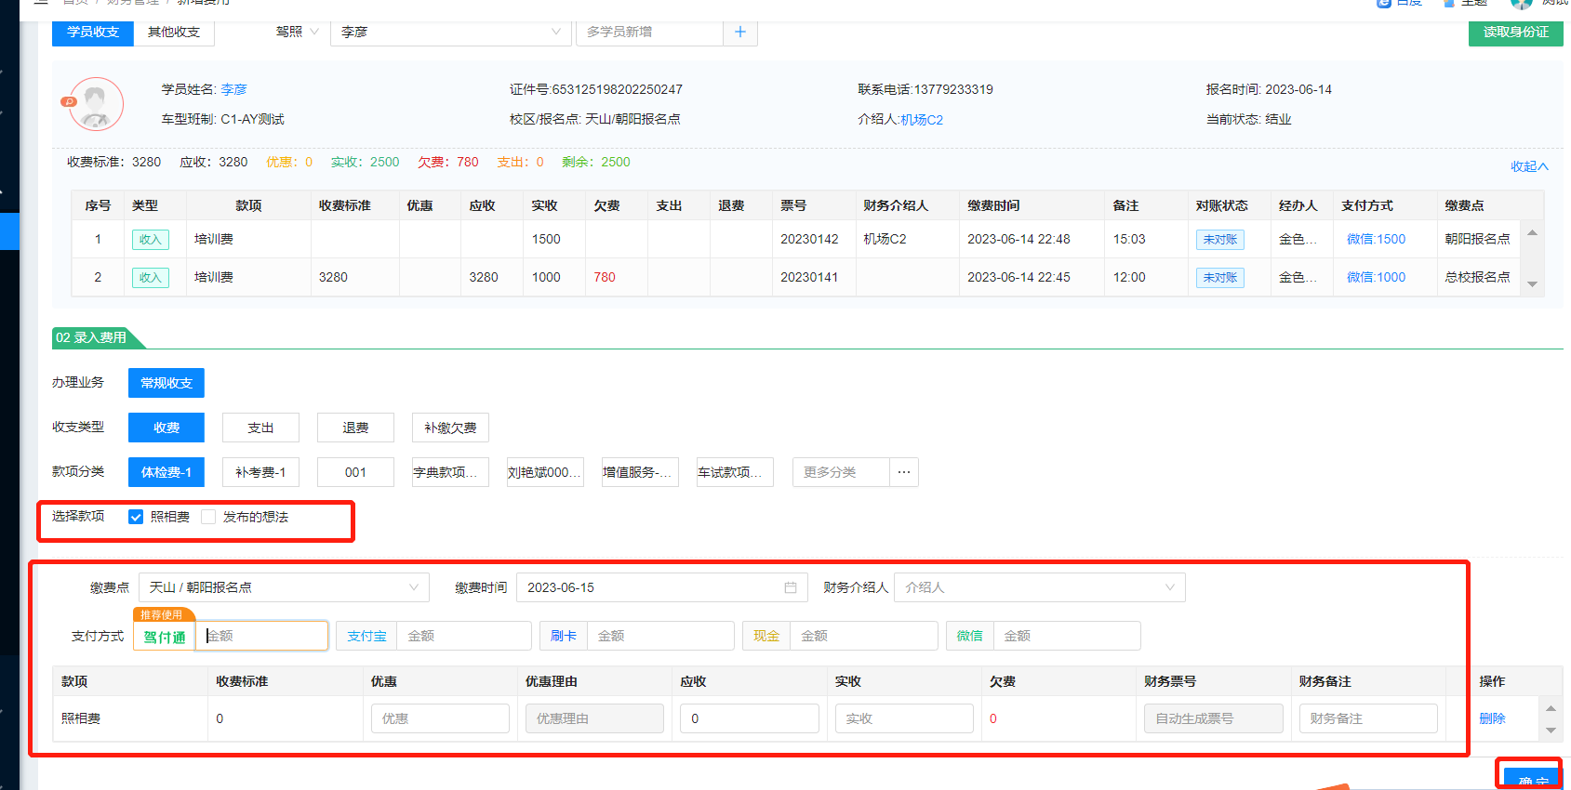The width and height of the screenshot is (1571, 790).
Task: Check the 发布的想法 checkbox
Action: coord(208,517)
